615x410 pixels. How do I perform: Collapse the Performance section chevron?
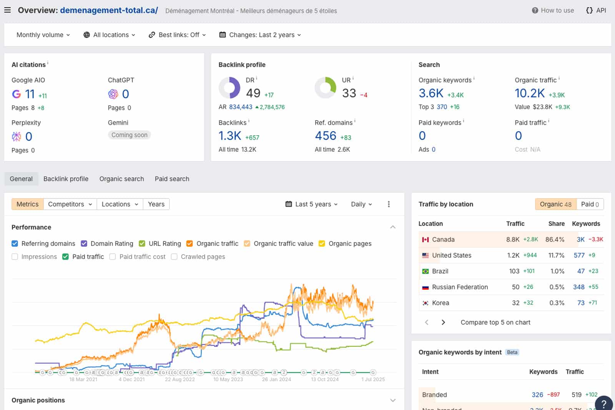tap(392, 227)
